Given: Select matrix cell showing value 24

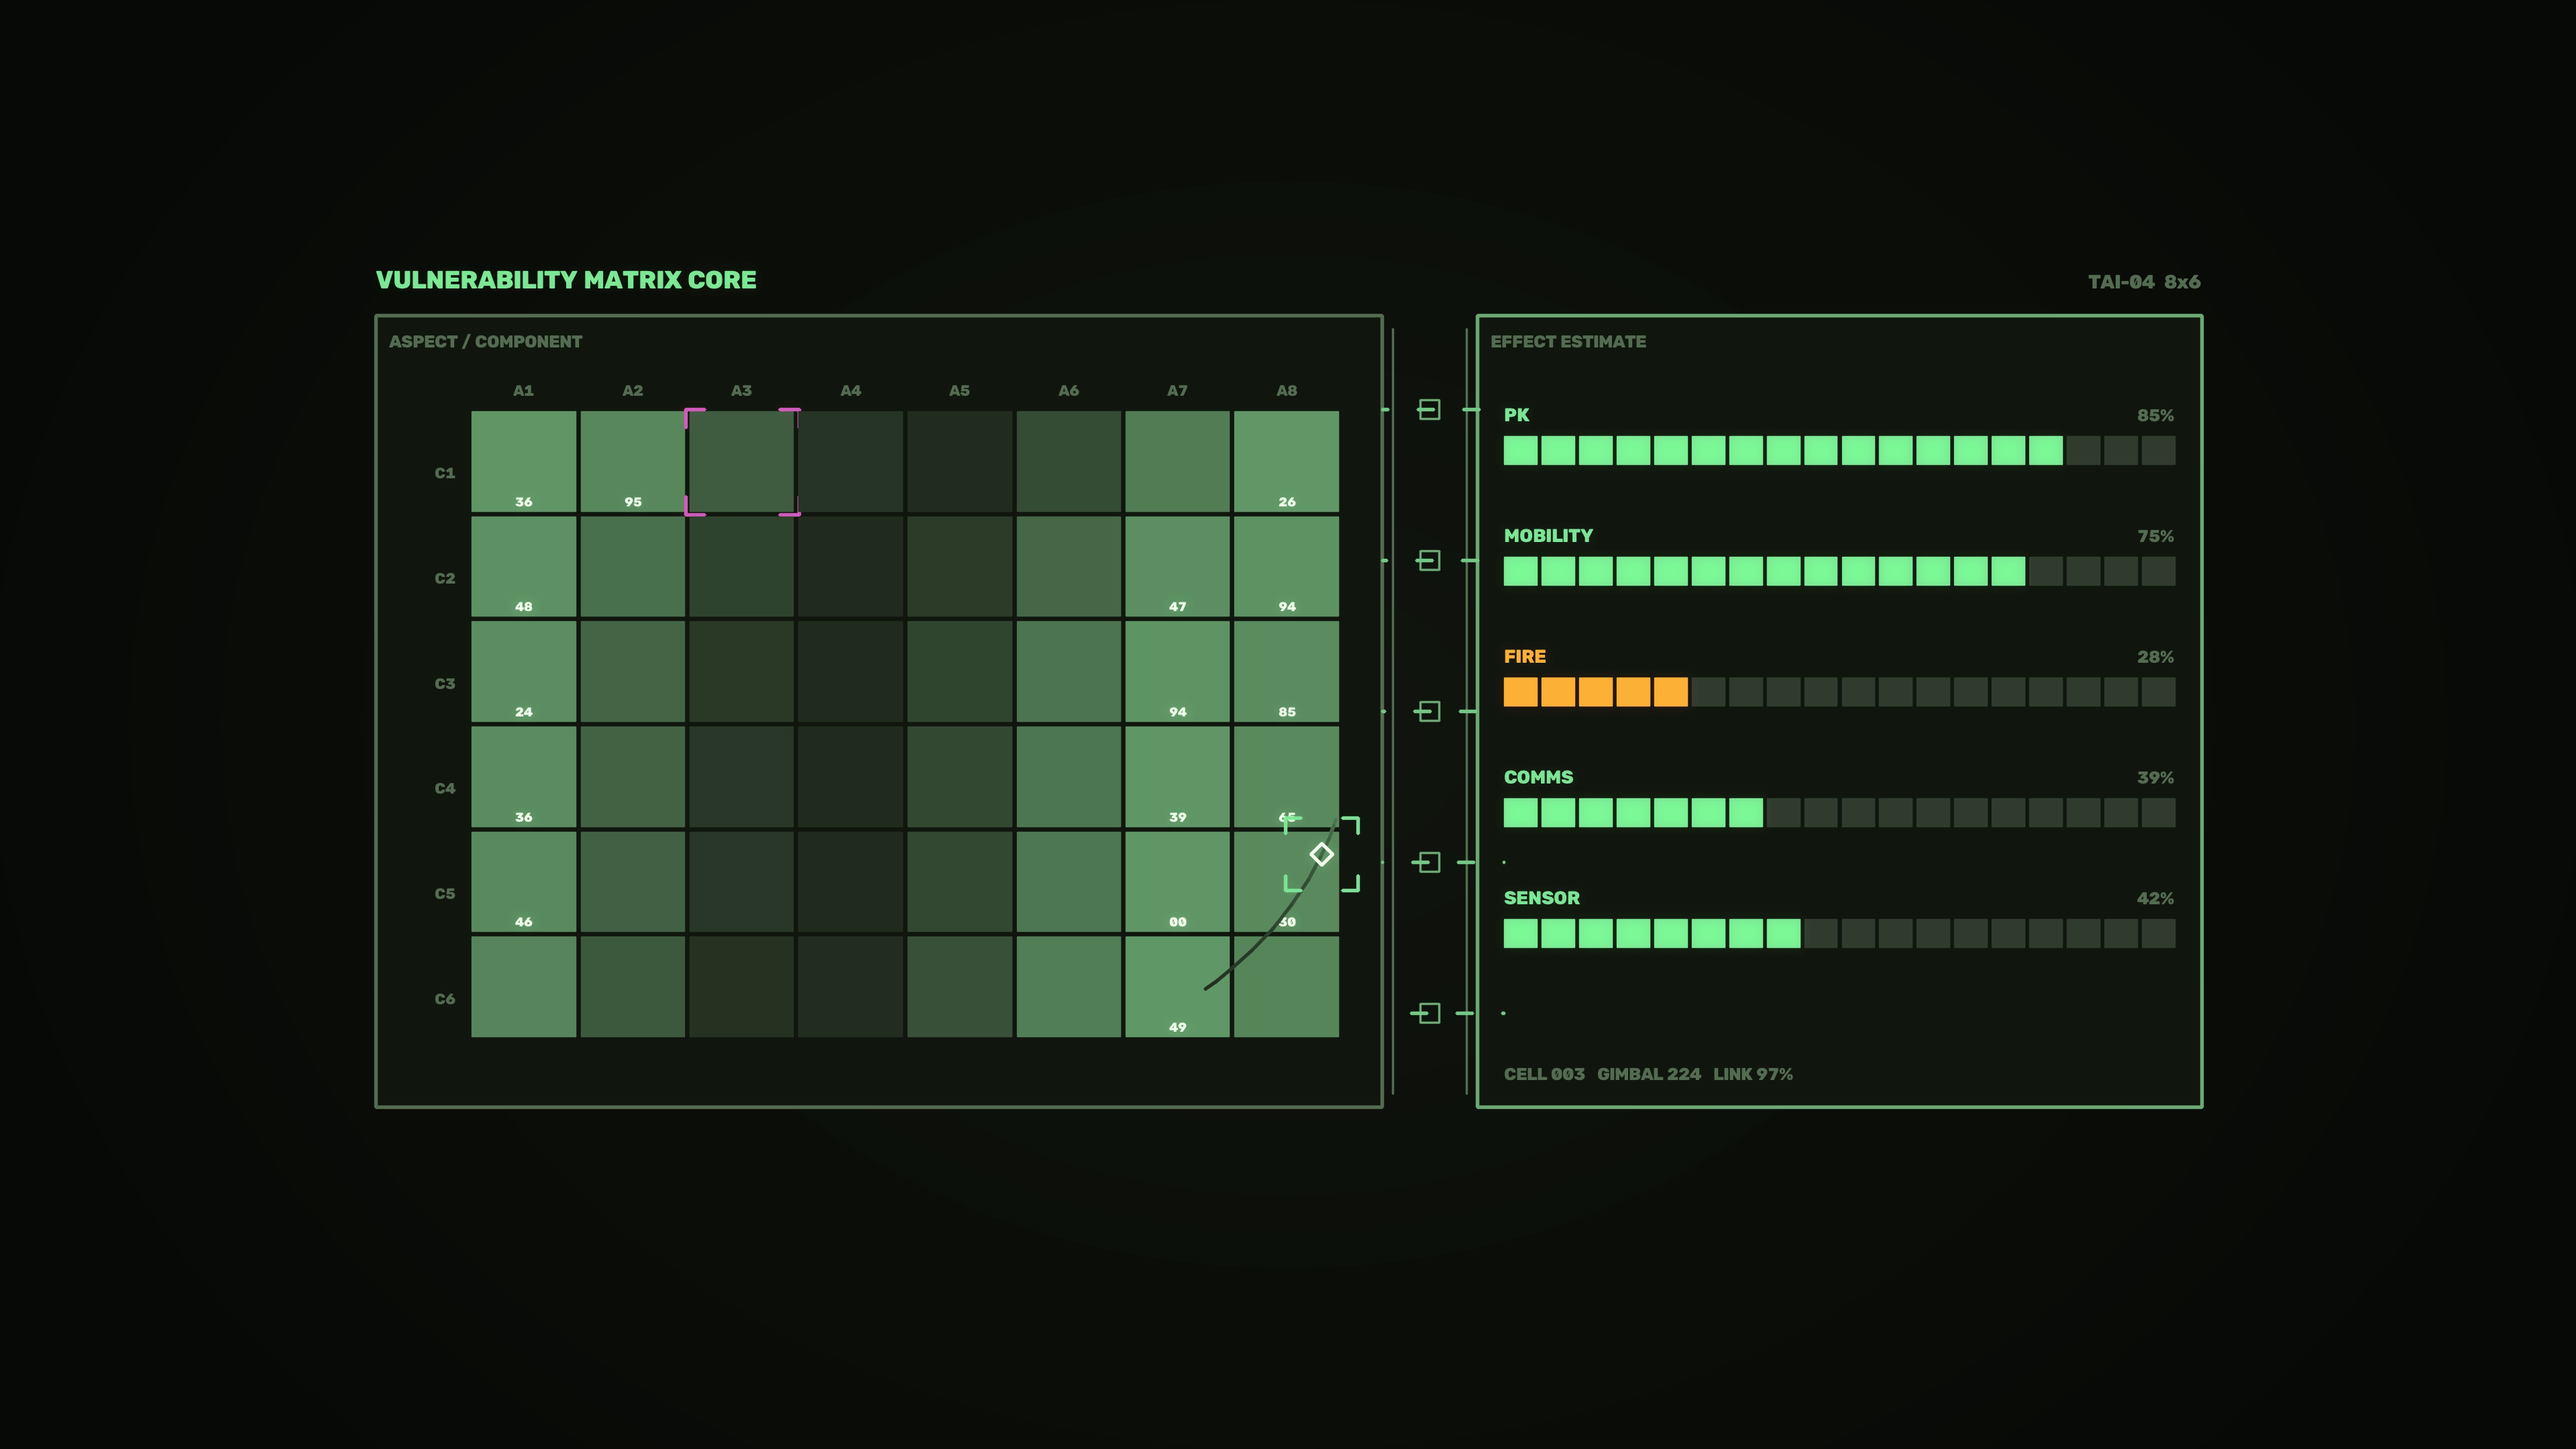Looking at the screenshot, I should [x=524, y=672].
